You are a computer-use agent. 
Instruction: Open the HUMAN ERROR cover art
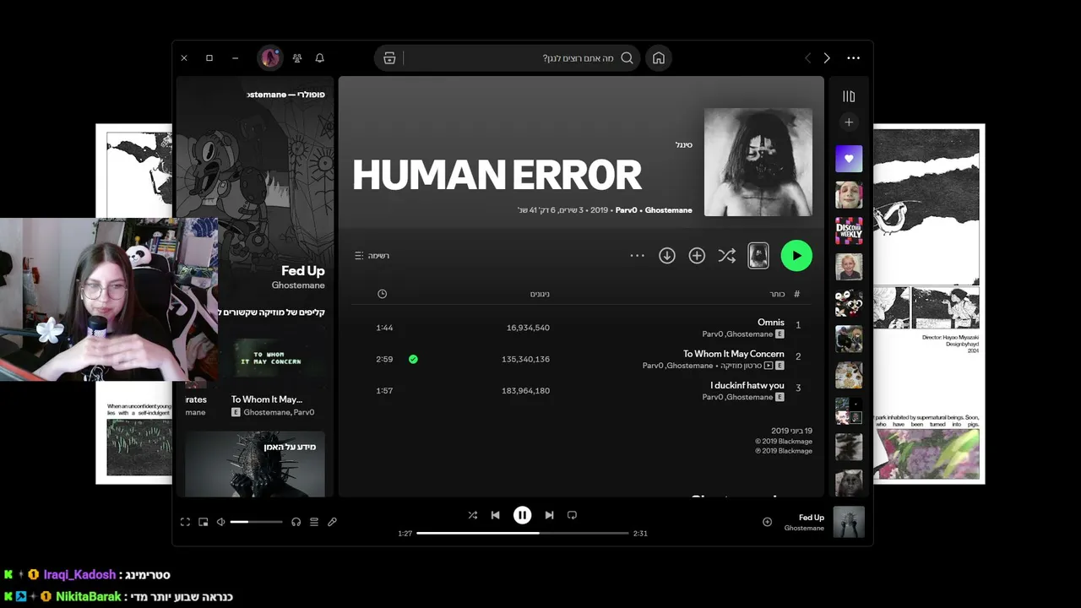[758, 162]
